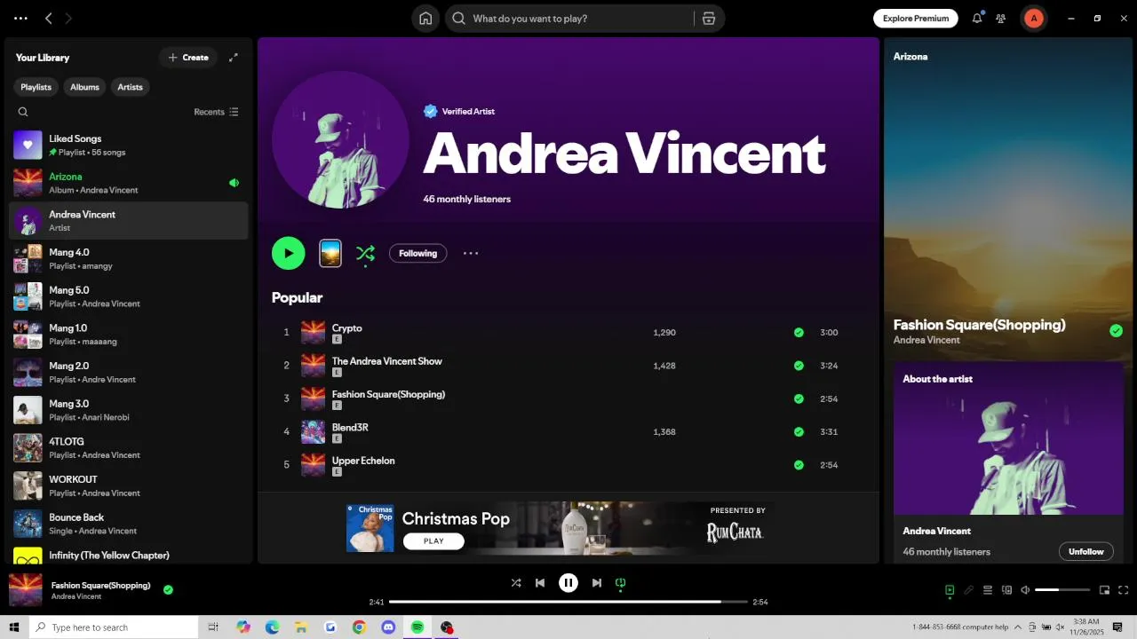Toggle repeat in the player bar

pyautogui.click(x=621, y=583)
